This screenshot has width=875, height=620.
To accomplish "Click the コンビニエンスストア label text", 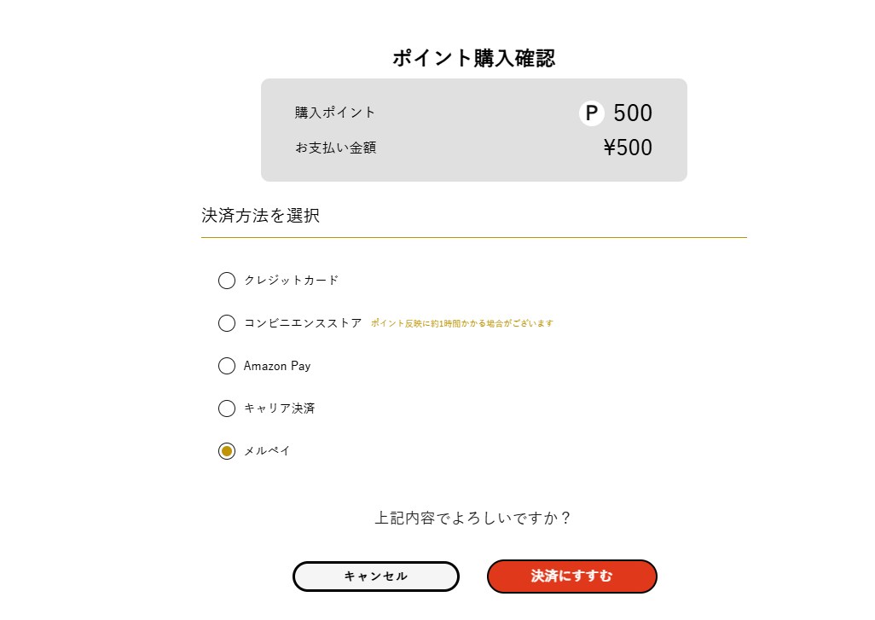I will coord(303,323).
